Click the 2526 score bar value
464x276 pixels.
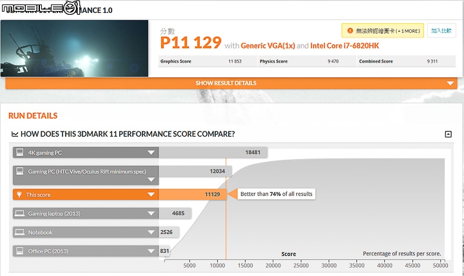pyautogui.click(x=166, y=232)
